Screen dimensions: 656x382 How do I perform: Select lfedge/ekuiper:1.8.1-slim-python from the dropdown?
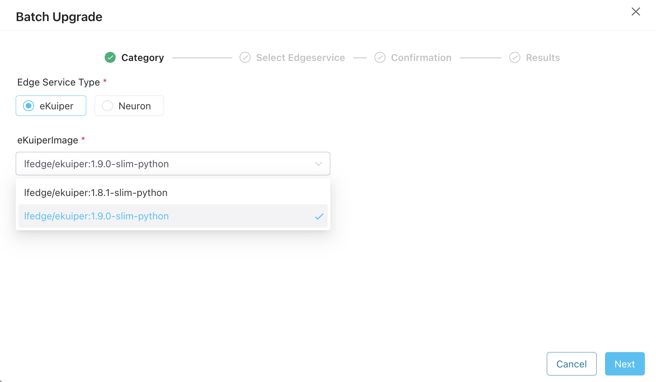coord(96,193)
